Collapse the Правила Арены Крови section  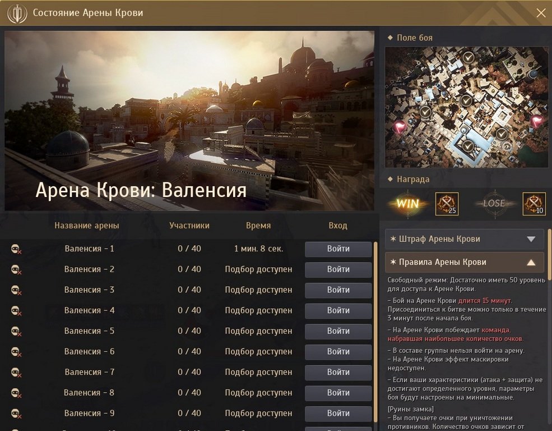465,262
